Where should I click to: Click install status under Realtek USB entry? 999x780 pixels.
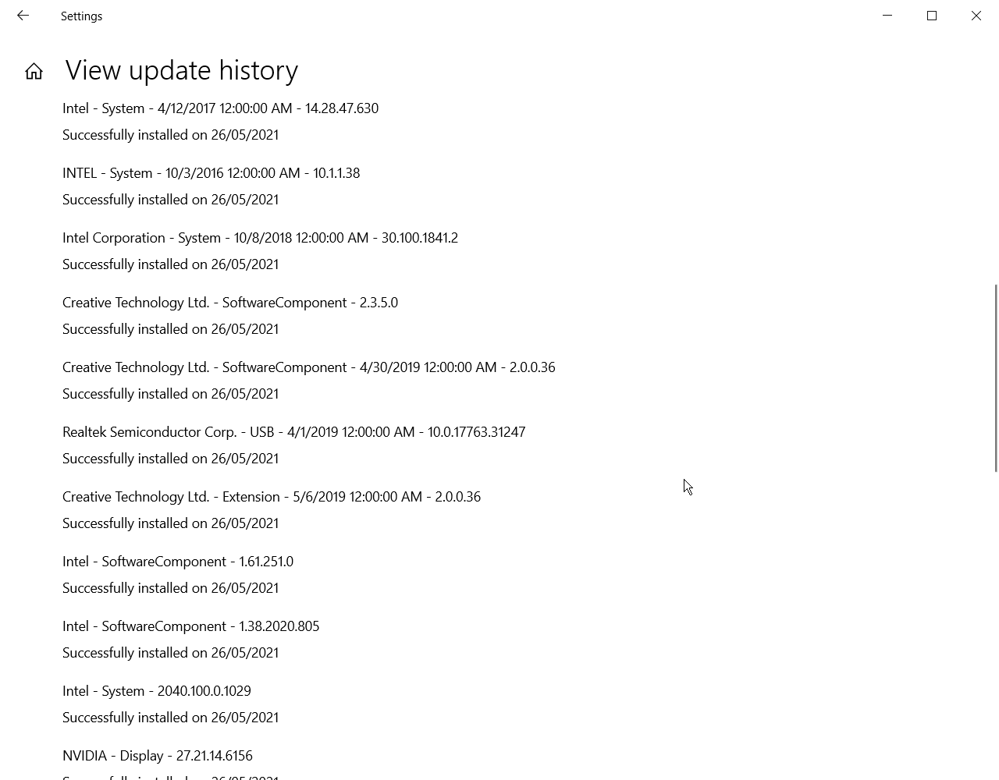170,459
